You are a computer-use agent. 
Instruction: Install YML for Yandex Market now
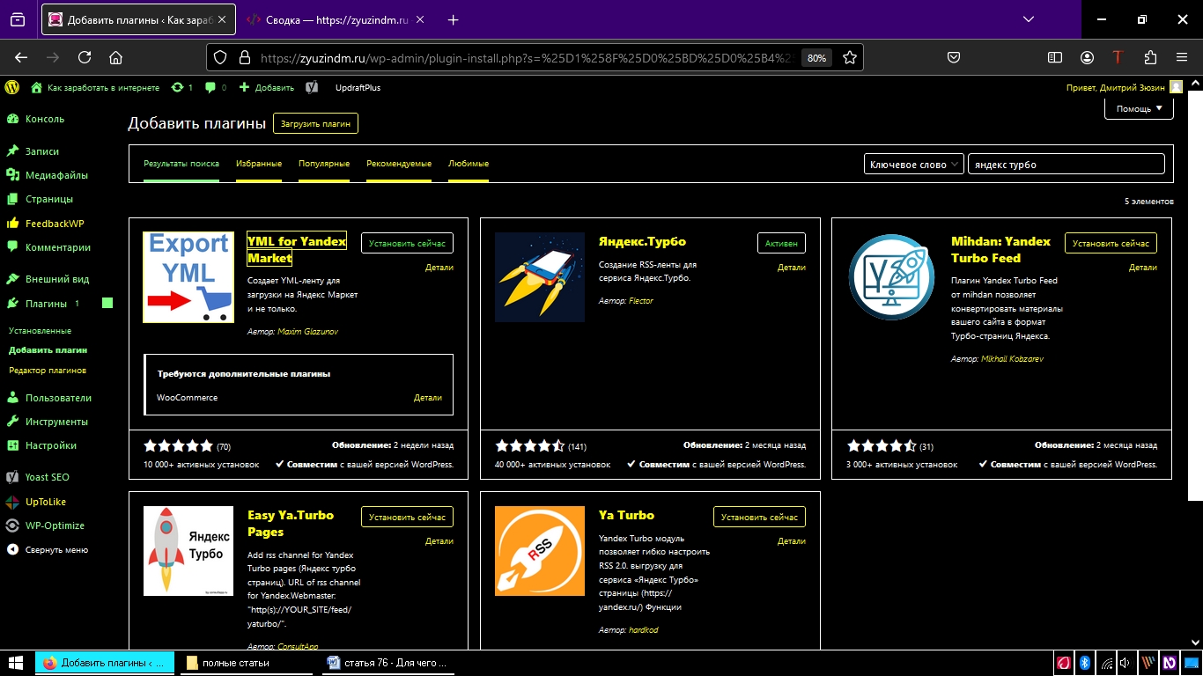coord(407,243)
